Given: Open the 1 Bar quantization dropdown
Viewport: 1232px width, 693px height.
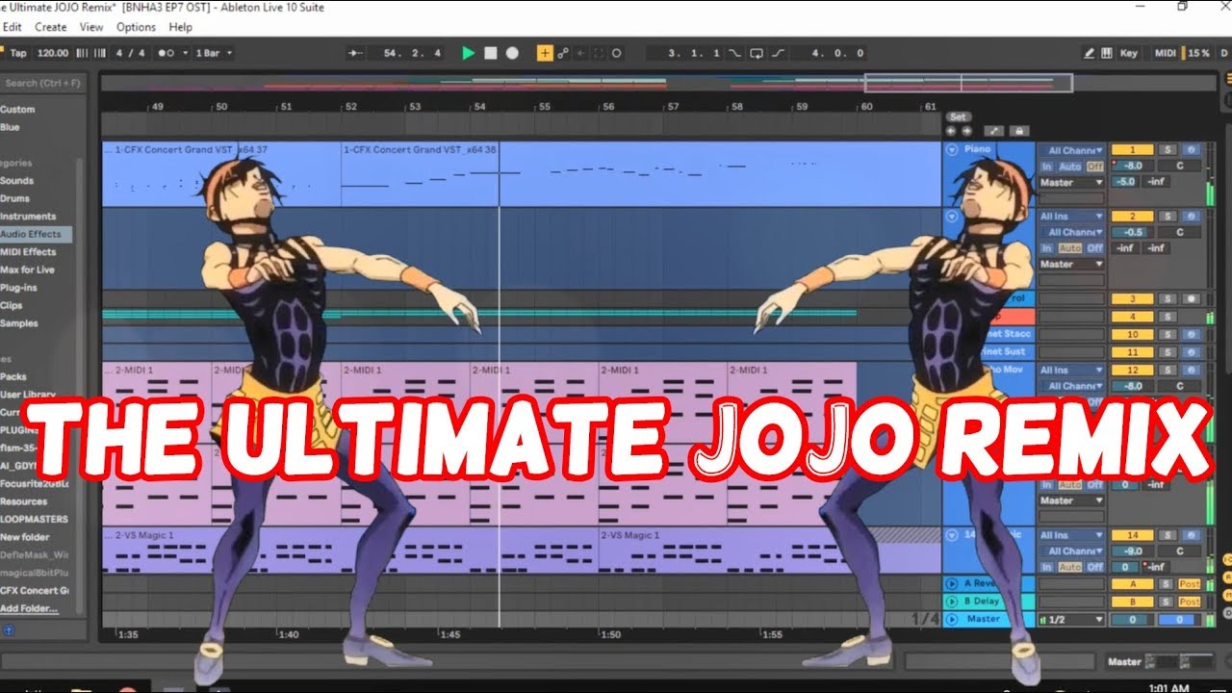Looking at the screenshot, I should coord(214,53).
